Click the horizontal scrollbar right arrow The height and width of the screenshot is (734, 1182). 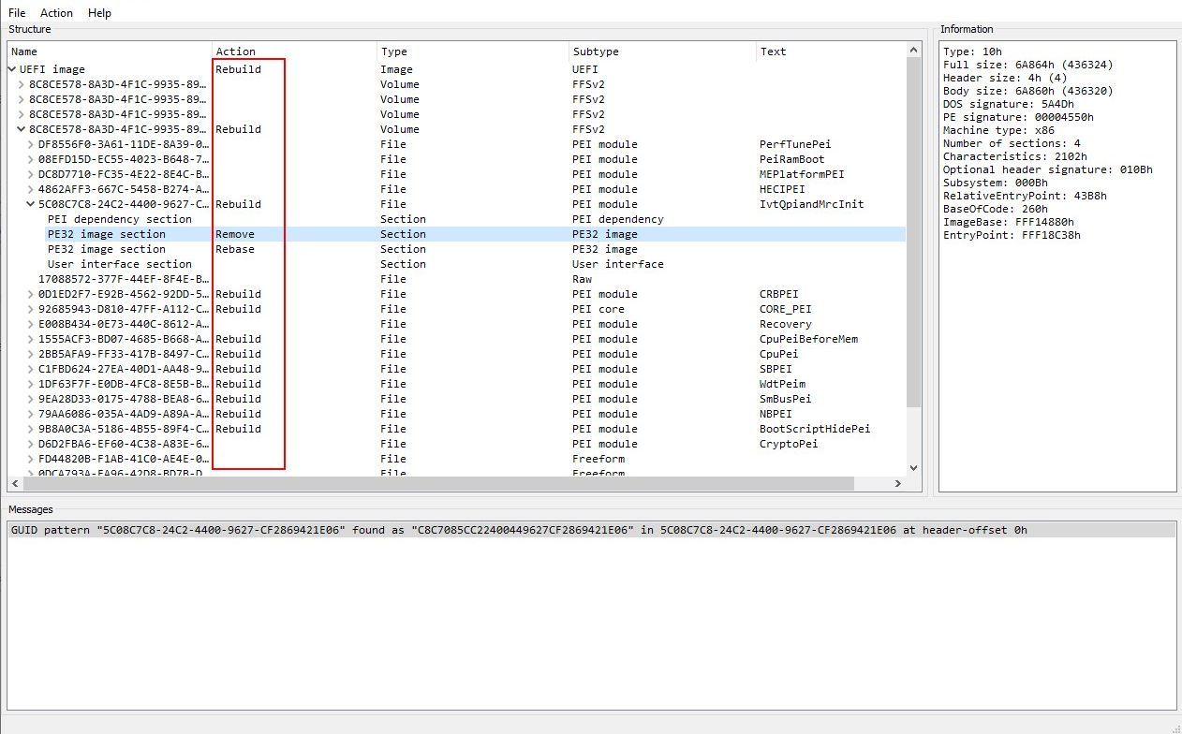[x=898, y=483]
